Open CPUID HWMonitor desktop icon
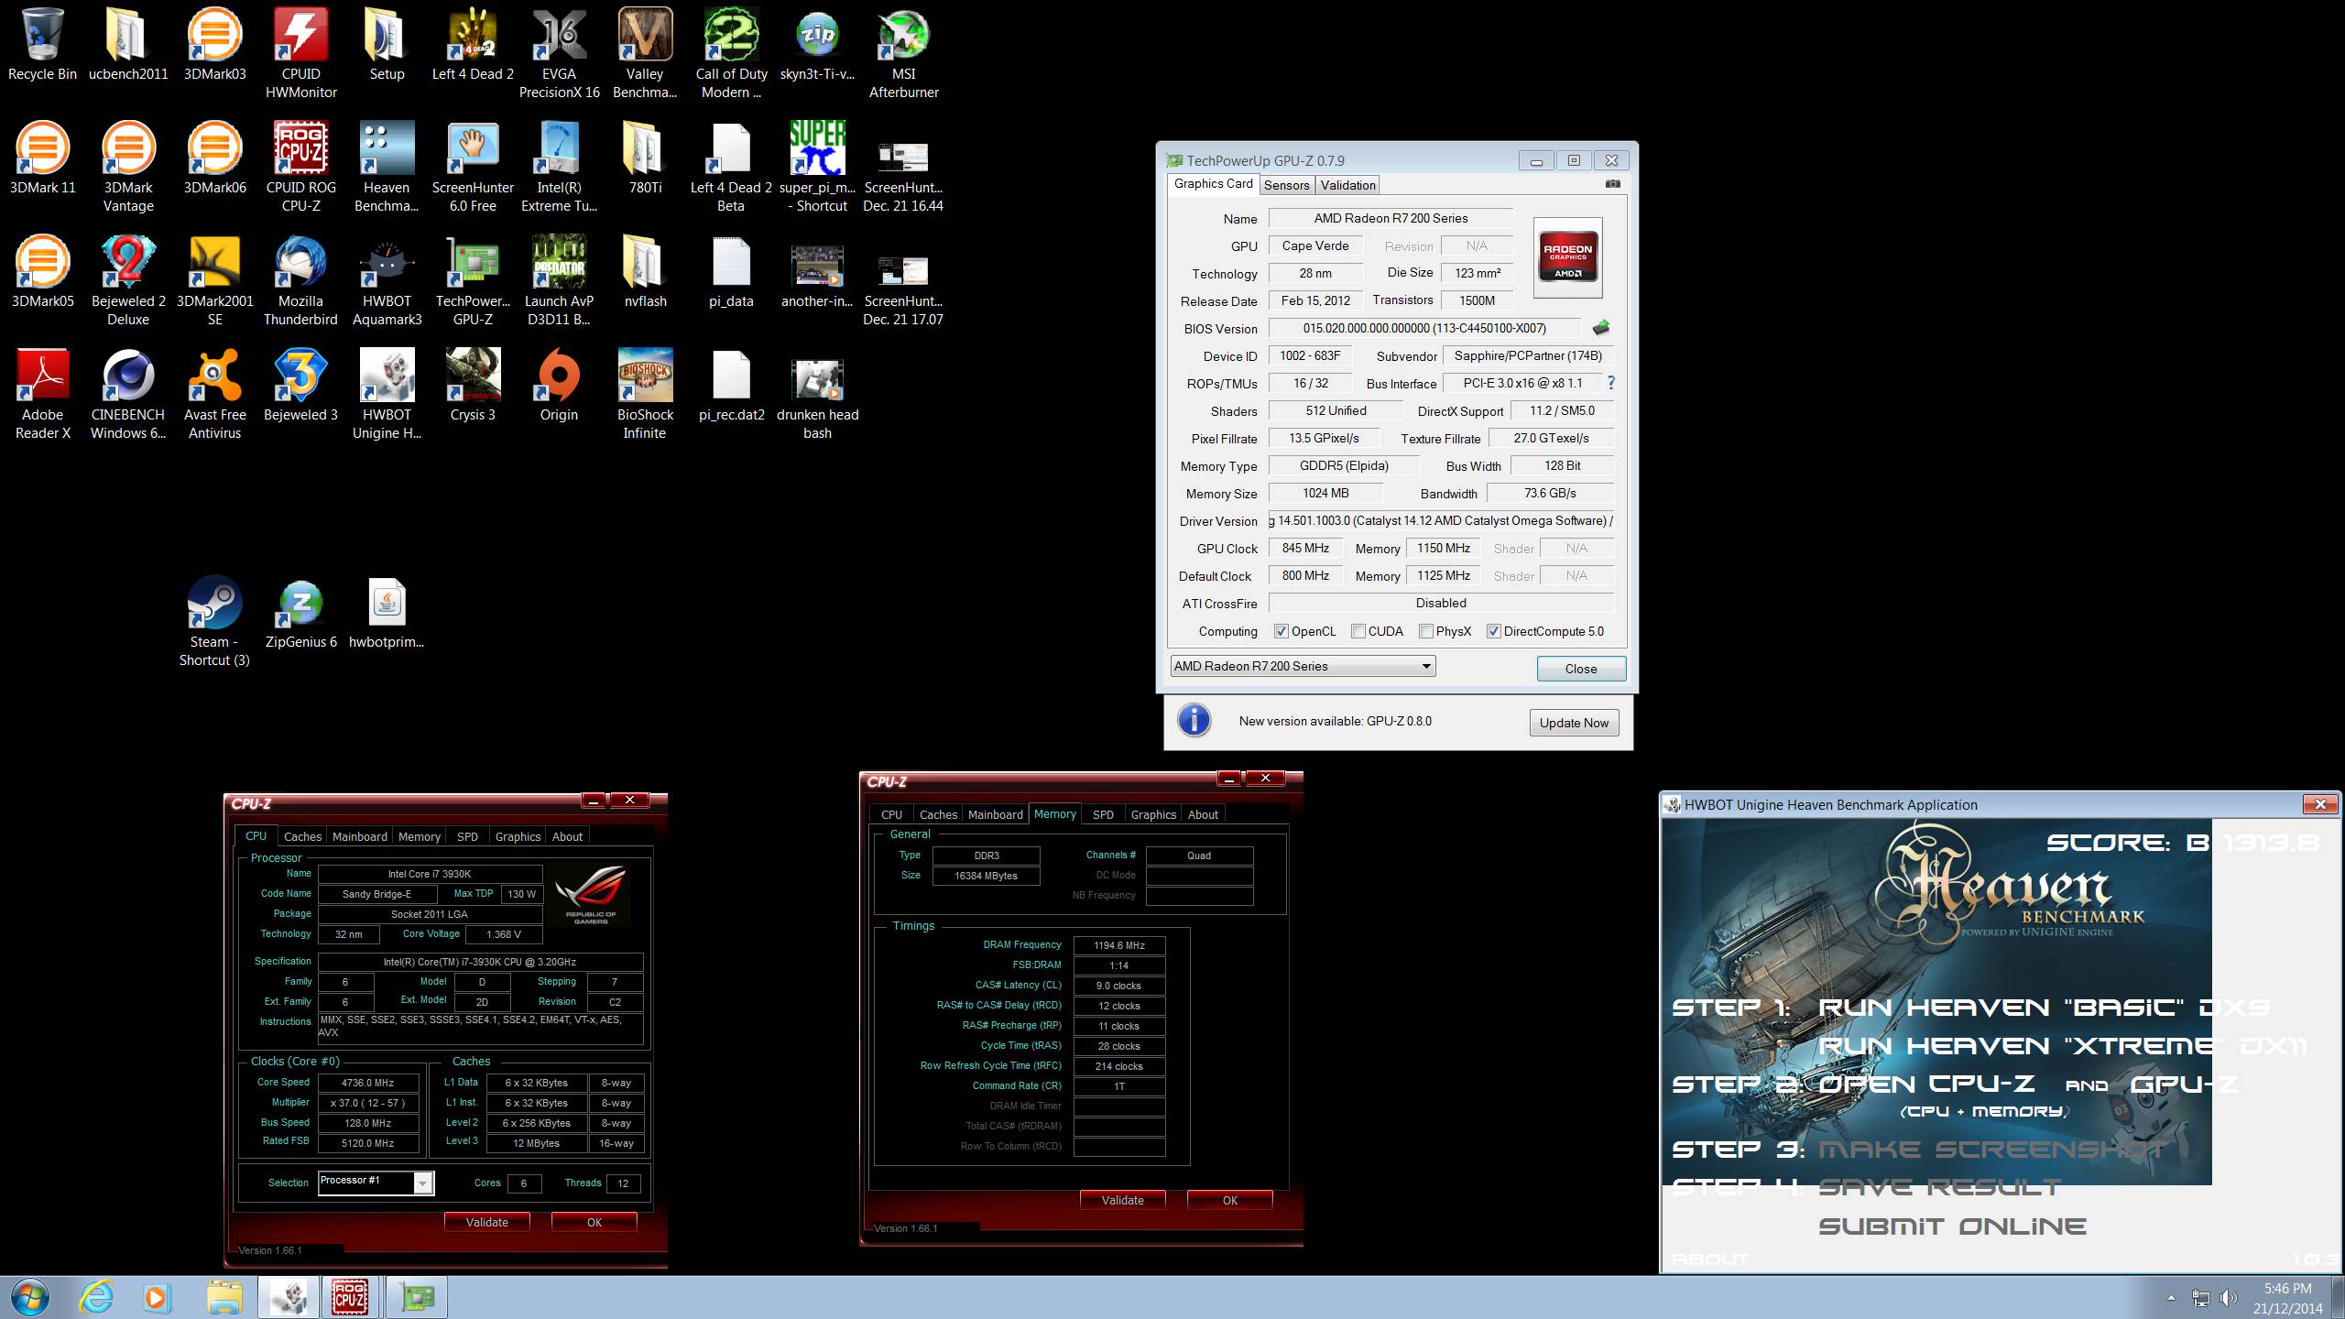 coord(300,53)
